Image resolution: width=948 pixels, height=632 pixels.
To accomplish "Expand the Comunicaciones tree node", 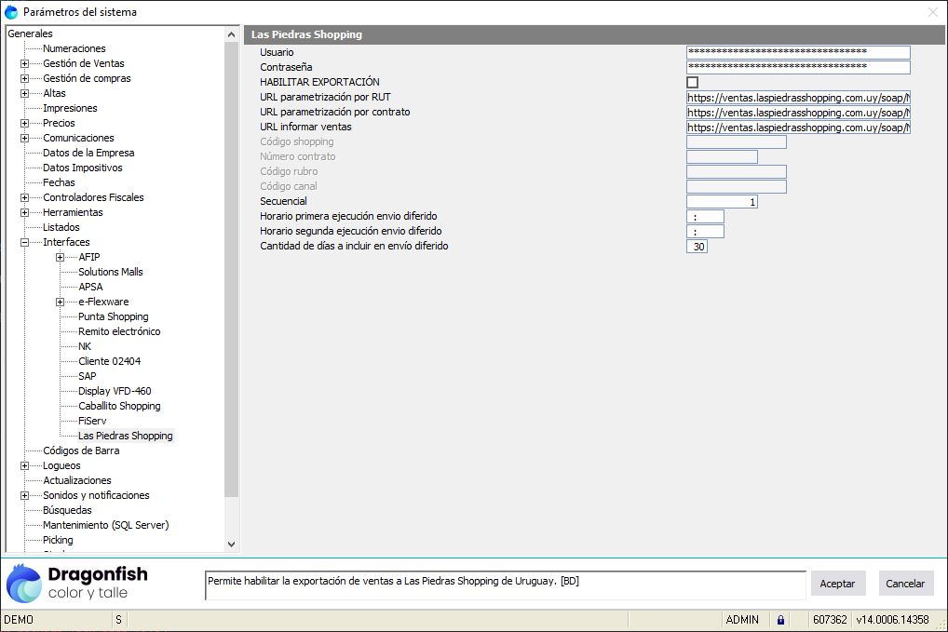I will (x=25, y=138).
